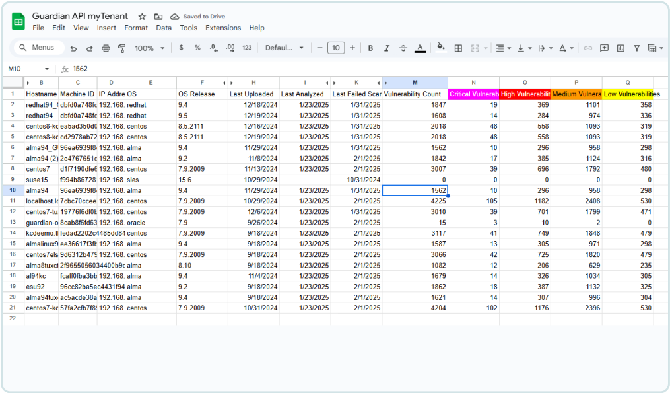The height and width of the screenshot is (393, 670).
Task: Toggle italic formatting
Action: click(x=387, y=48)
